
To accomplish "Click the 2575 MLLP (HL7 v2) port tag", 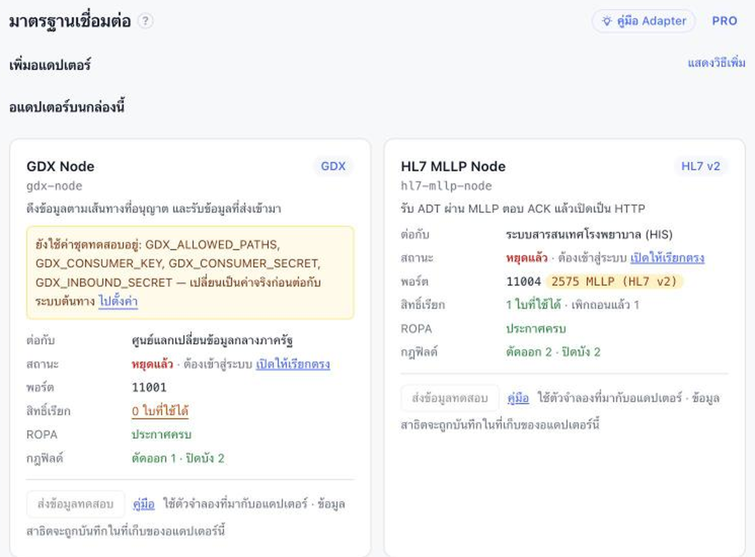I will point(614,282).
